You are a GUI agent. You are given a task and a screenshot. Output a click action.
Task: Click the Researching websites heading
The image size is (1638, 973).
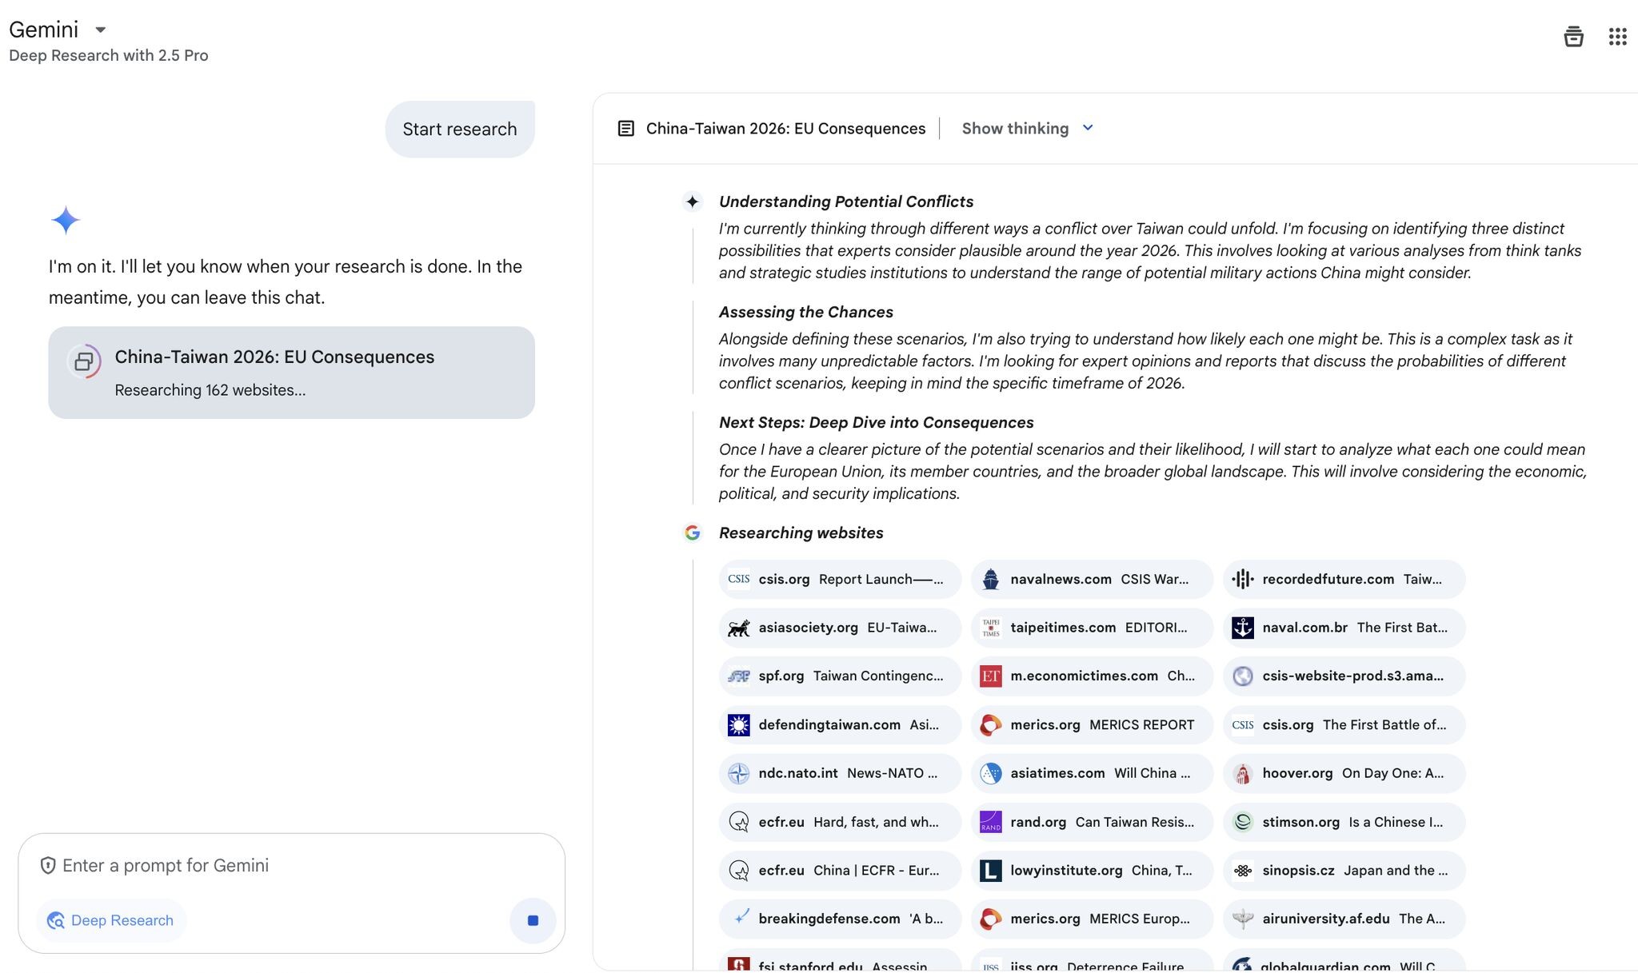coord(801,532)
